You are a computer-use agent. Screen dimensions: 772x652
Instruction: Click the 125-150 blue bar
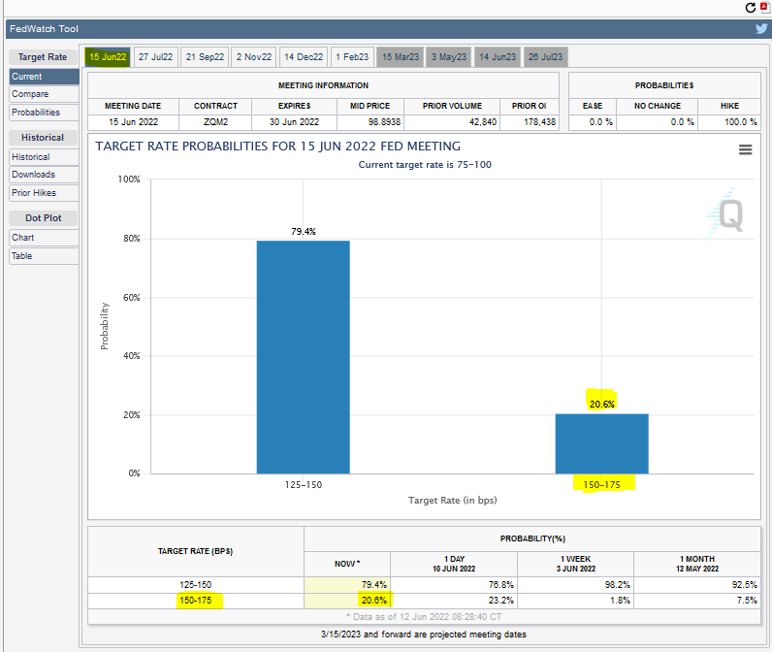[304, 357]
